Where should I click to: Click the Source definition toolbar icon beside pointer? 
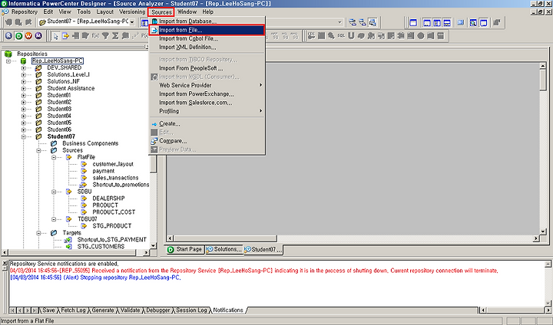[65, 36]
